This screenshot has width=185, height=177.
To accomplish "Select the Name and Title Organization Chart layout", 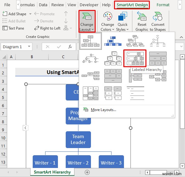I will click(x=135, y=41).
